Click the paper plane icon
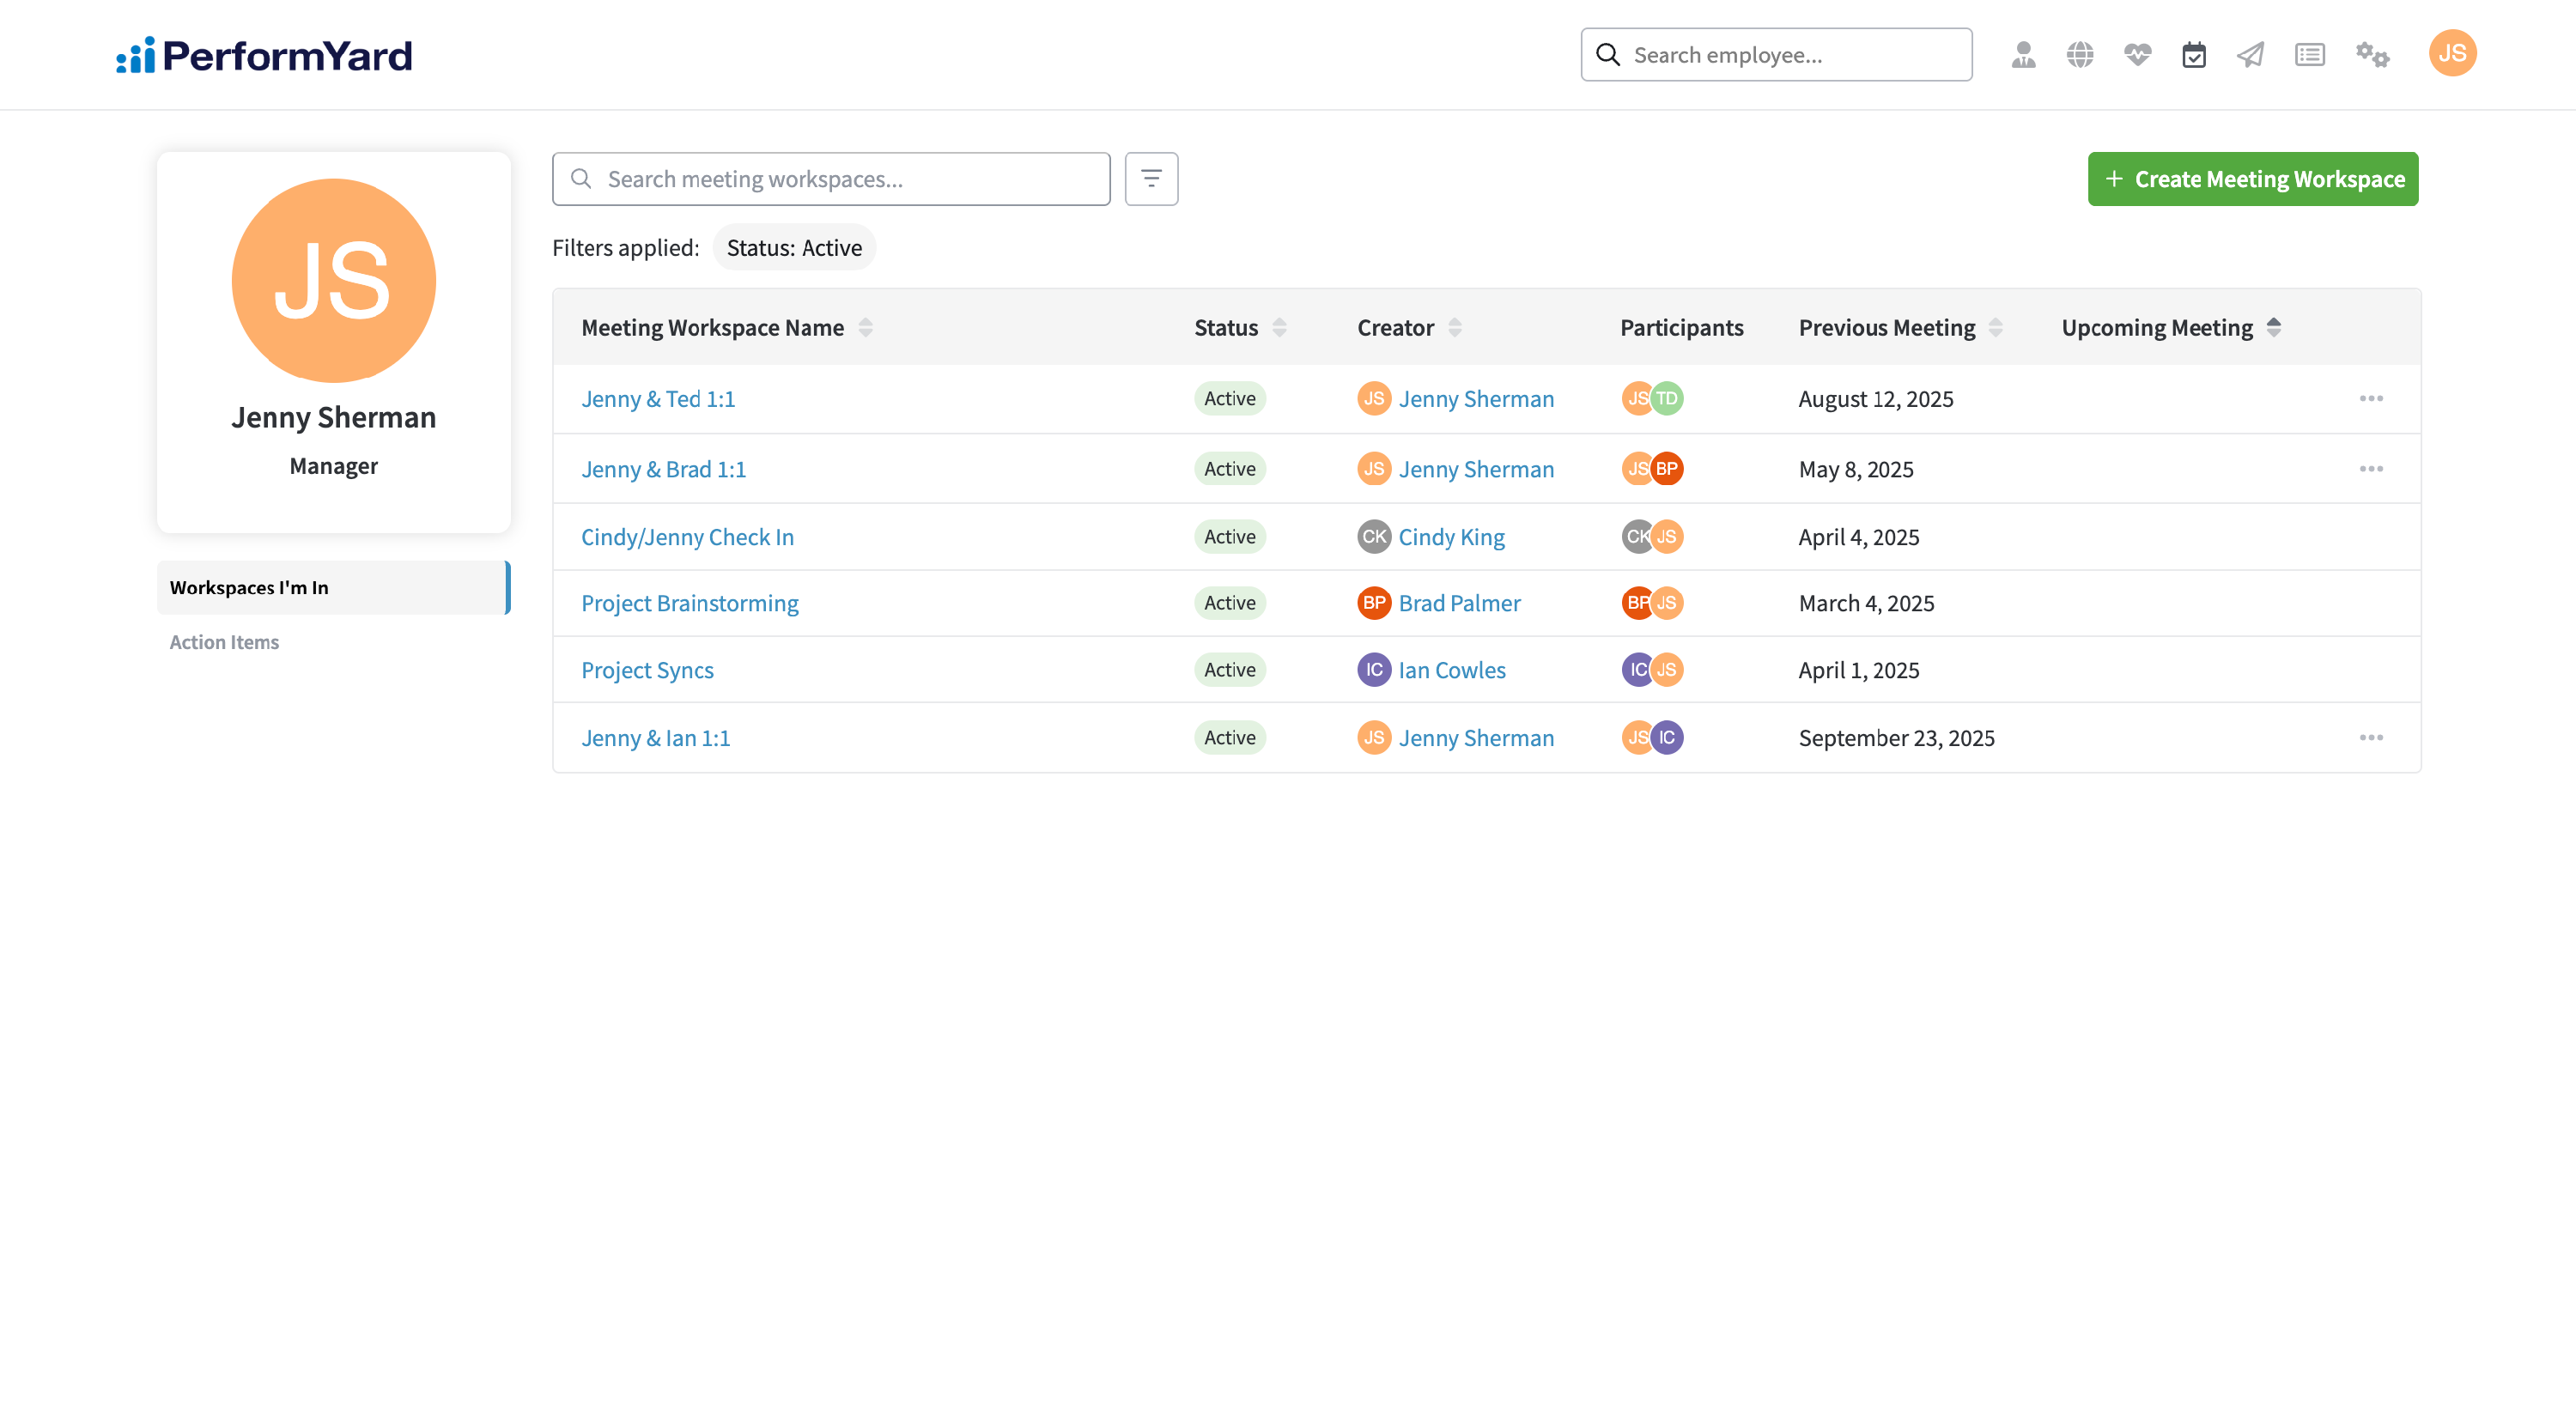2576x1402 pixels. pos(2250,55)
